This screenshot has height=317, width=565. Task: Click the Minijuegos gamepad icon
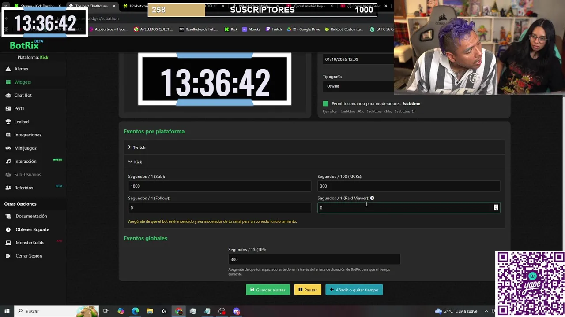pyautogui.click(x=8, y=148)
